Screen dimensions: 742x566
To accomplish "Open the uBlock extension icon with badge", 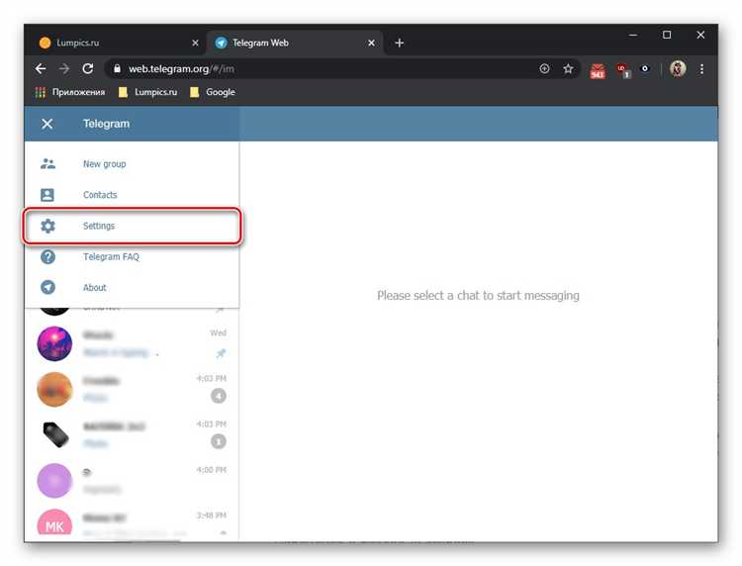I will 623,70.
